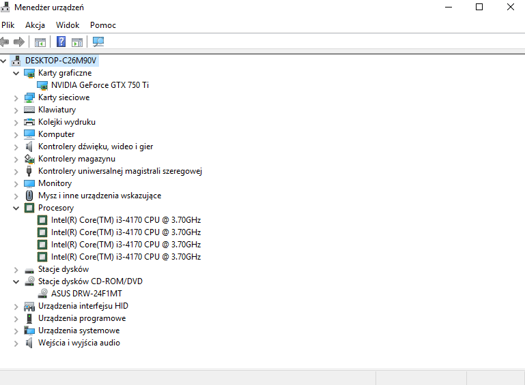Select the Procesory label
Screen dimensions: 525x385
pyautogui.click(x=56, y=208)
